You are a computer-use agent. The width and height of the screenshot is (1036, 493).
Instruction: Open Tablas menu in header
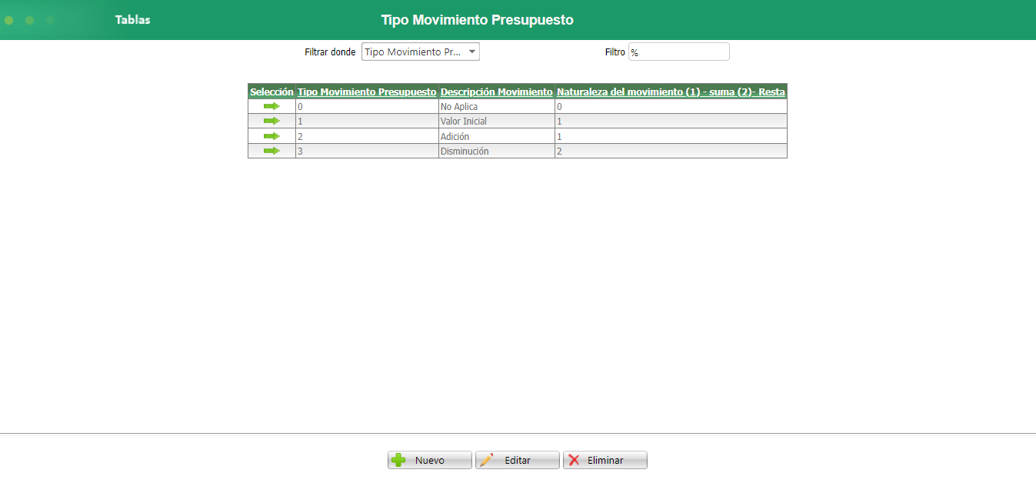(133, 20)
